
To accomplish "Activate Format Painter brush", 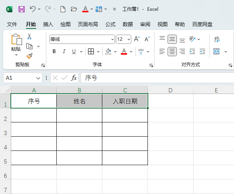I will [29, 56].
